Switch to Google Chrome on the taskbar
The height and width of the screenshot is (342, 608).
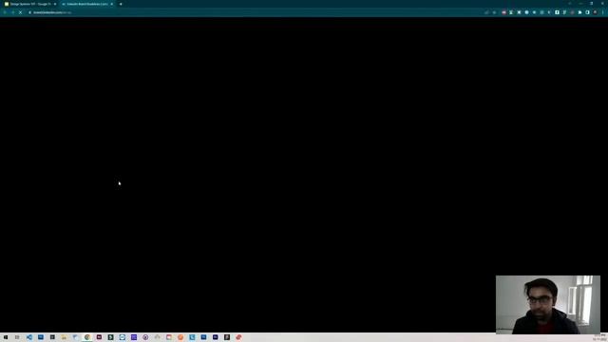pos(87,337)
